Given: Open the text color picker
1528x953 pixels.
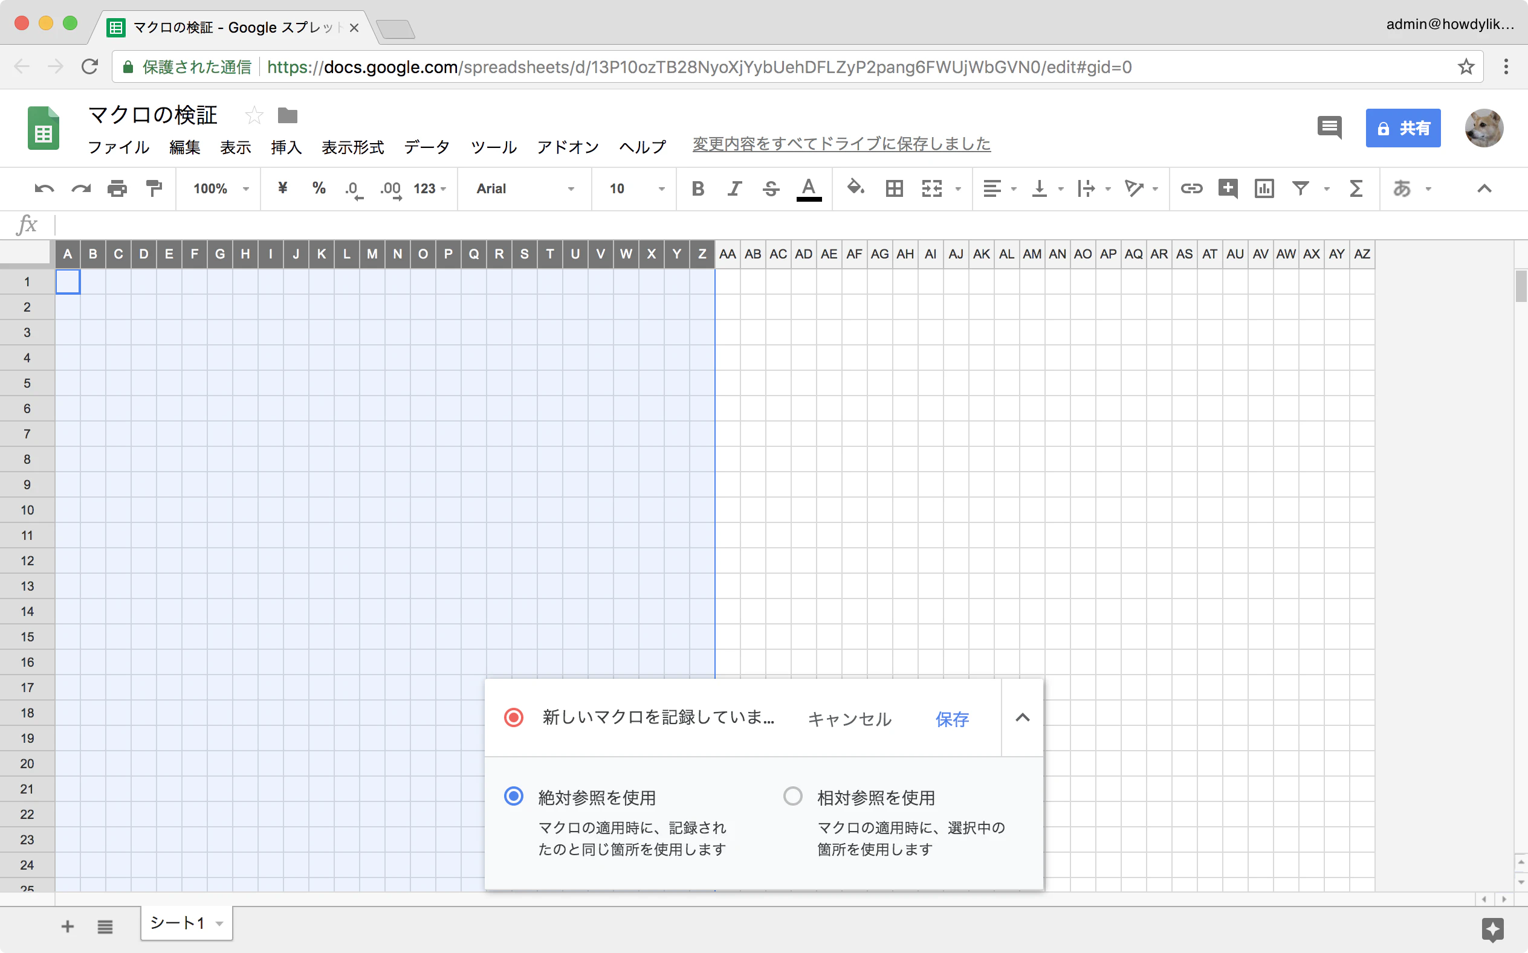Looking at the screenshot, I should click(809, 189).
